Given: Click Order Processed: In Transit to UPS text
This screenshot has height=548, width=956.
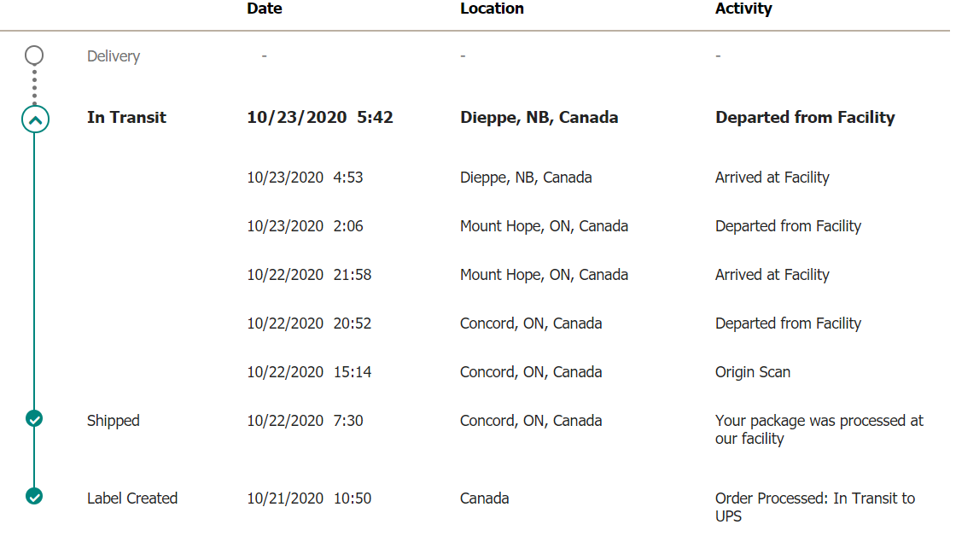Looking at the screenshot, I should 815,507.
